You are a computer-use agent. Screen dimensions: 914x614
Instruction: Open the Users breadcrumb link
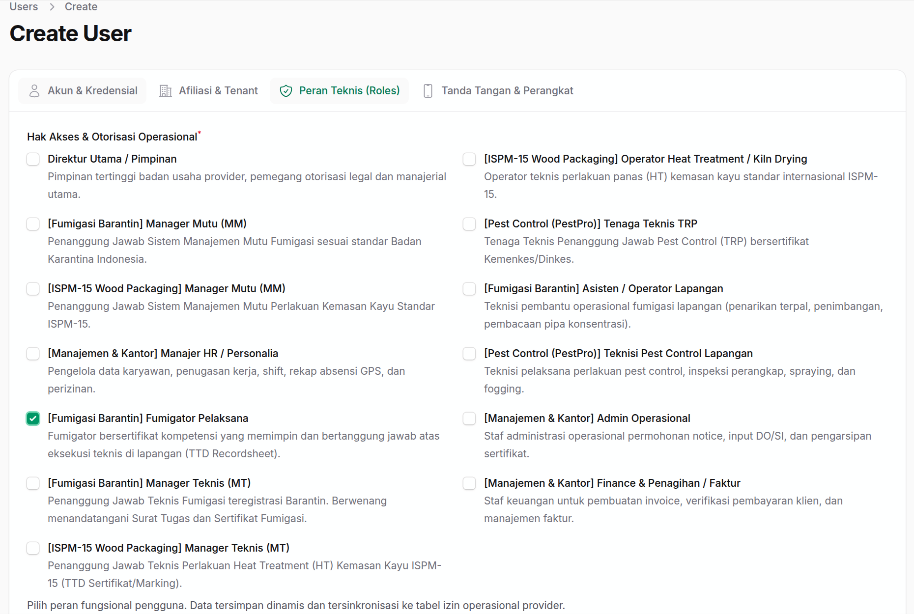click(24, 7)
